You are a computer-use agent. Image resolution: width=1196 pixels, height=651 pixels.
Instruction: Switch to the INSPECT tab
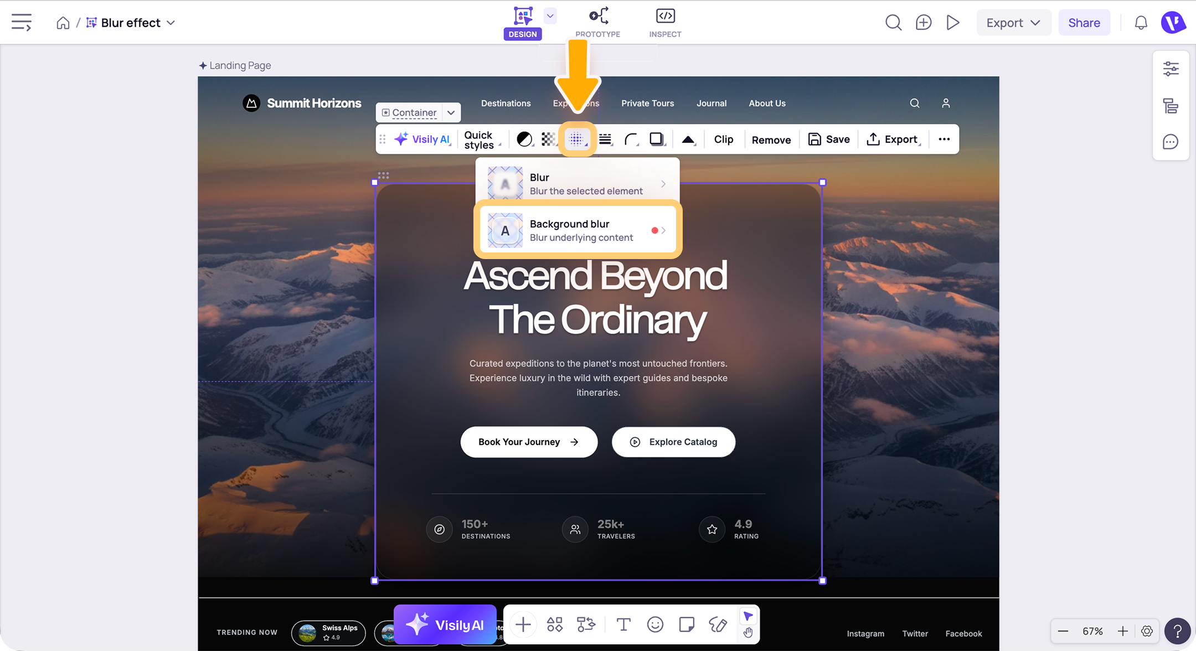pyautogui.click(x=665, y=23)
